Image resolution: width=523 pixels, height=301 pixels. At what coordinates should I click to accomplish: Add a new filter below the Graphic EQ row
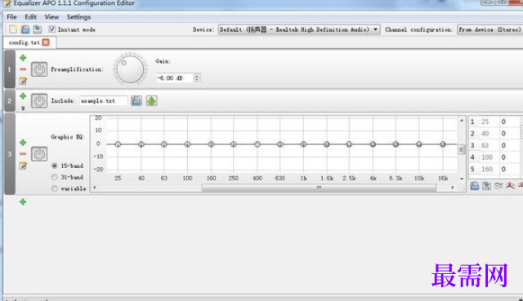point(23,201)
